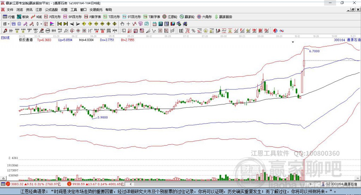Open the 文件 menu
Screen dimensions: 361x195
pos(10,10)
